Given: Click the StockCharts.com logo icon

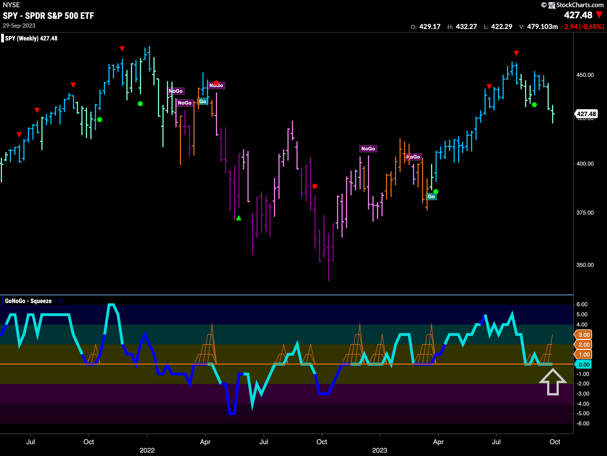Looking at the screenshot, I should click(x=552, y=5).
